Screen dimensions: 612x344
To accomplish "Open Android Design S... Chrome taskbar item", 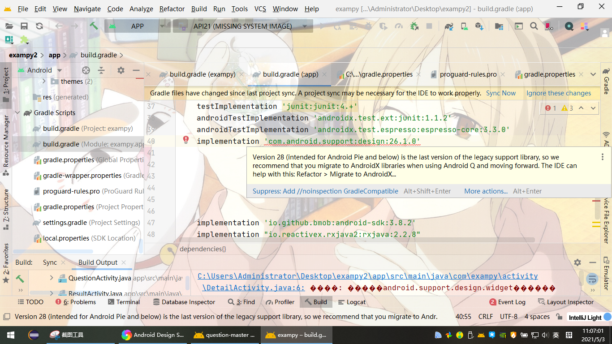I will [x=153, y=335].
